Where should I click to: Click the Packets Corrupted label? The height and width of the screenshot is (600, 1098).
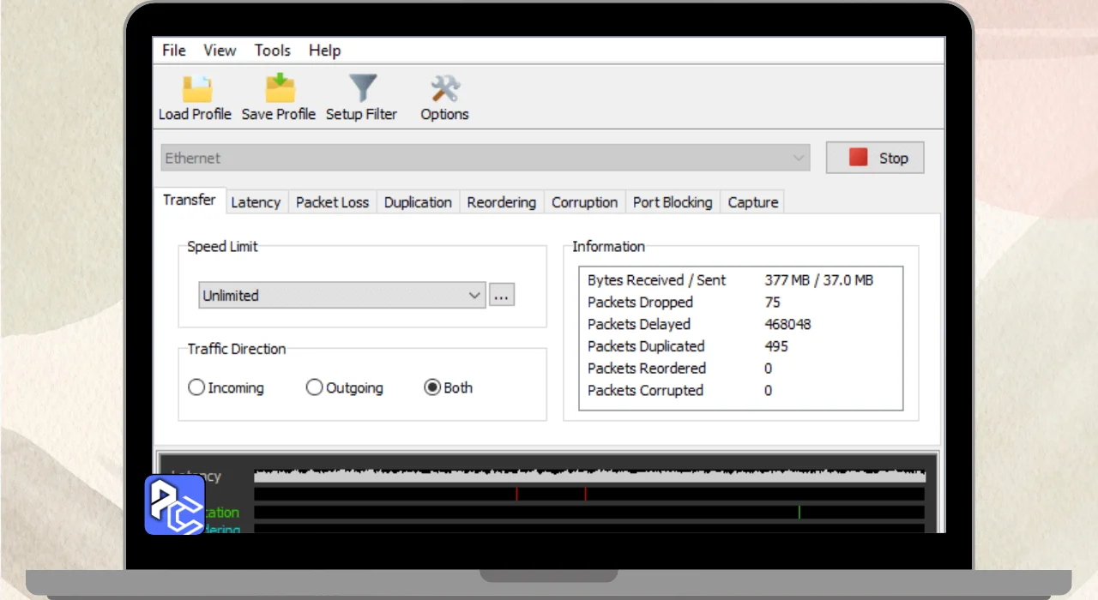(x=645, y=391)
